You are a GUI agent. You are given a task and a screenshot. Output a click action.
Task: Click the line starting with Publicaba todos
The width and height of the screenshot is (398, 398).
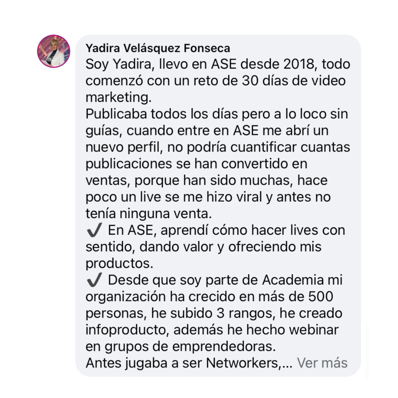coord(217,114)
